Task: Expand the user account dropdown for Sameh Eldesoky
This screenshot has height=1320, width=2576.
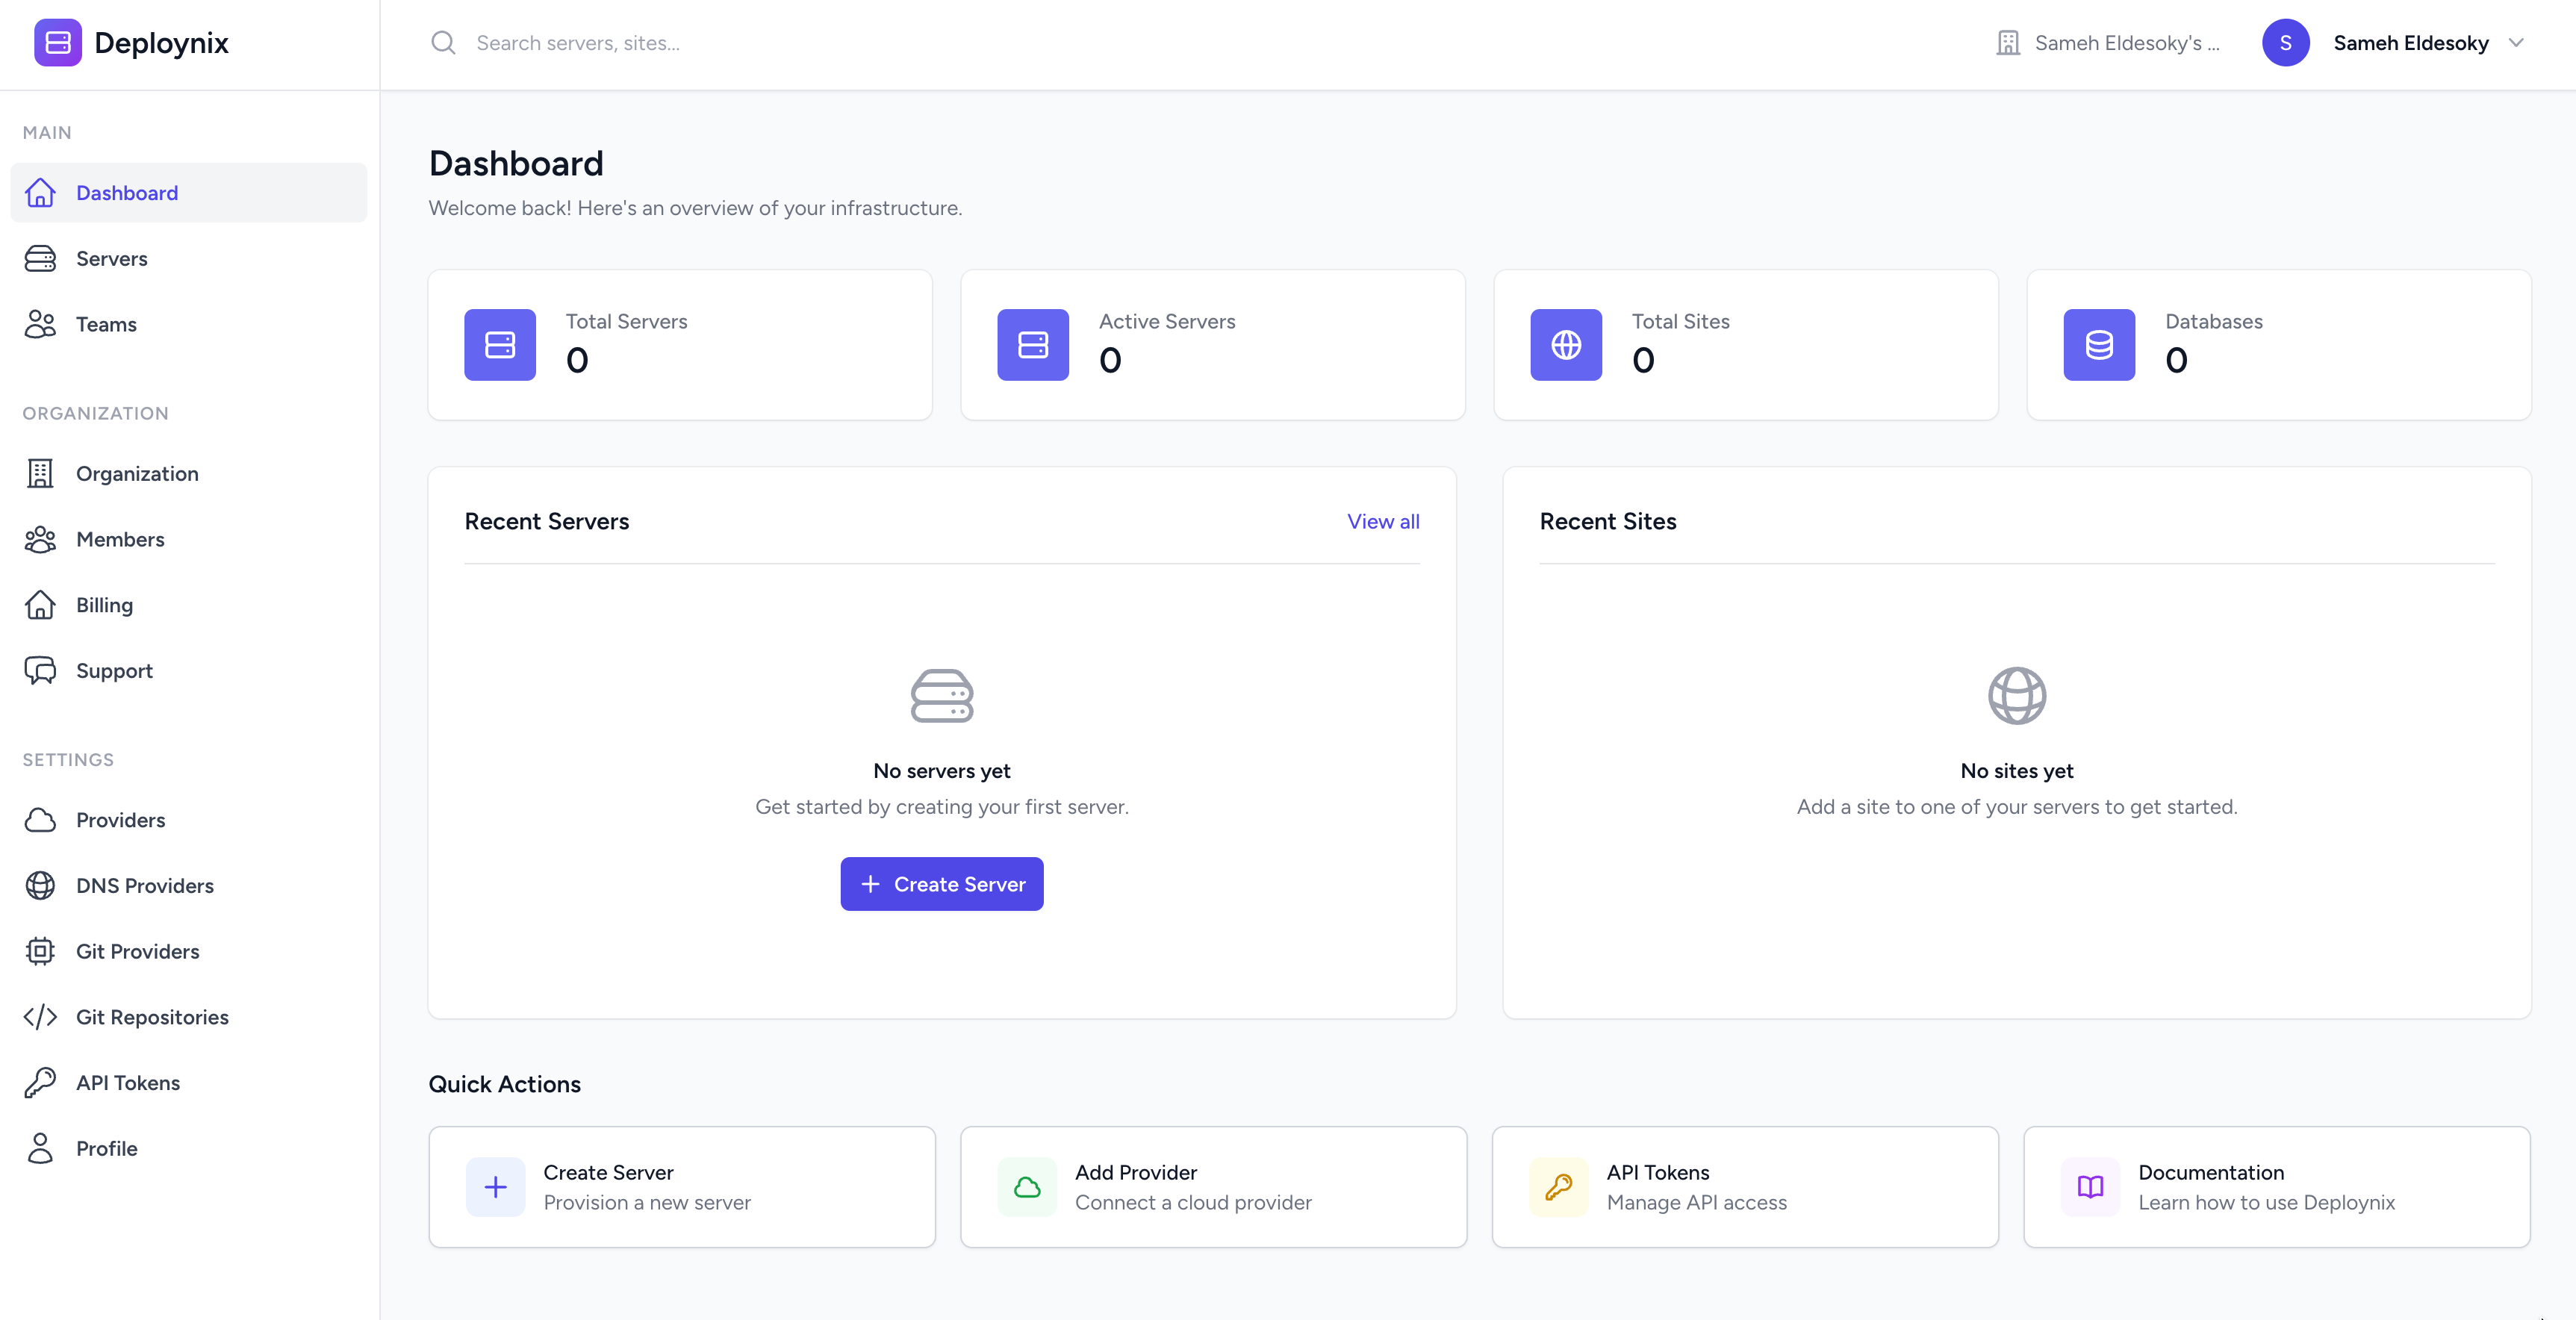Action: [x=2519, y=43]
